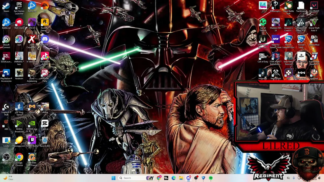The height and width of the screenshot is (182, 324).
Task: Open Ubisoft Connect desktop icon
Action: [6, 42]
